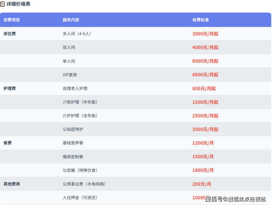This screenshot has height=205, width=272.
Task: Click the 餐费 category cell
Action: click(x=7, y=143)
